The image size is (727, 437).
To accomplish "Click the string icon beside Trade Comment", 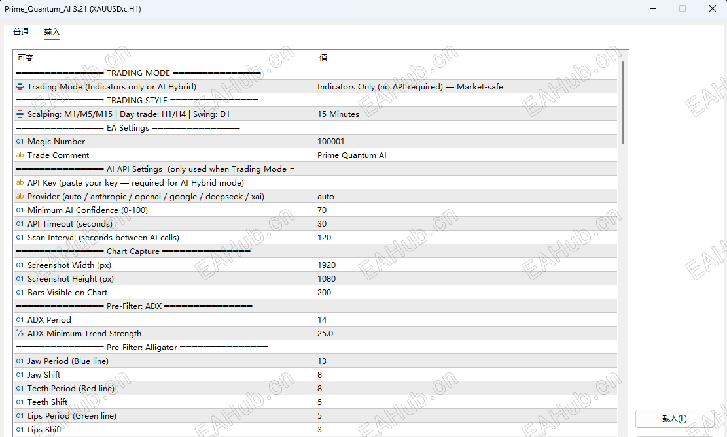I will click(20, 155).
